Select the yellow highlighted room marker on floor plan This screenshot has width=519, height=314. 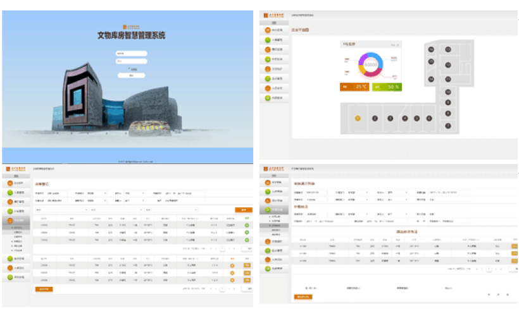(358, 118)
